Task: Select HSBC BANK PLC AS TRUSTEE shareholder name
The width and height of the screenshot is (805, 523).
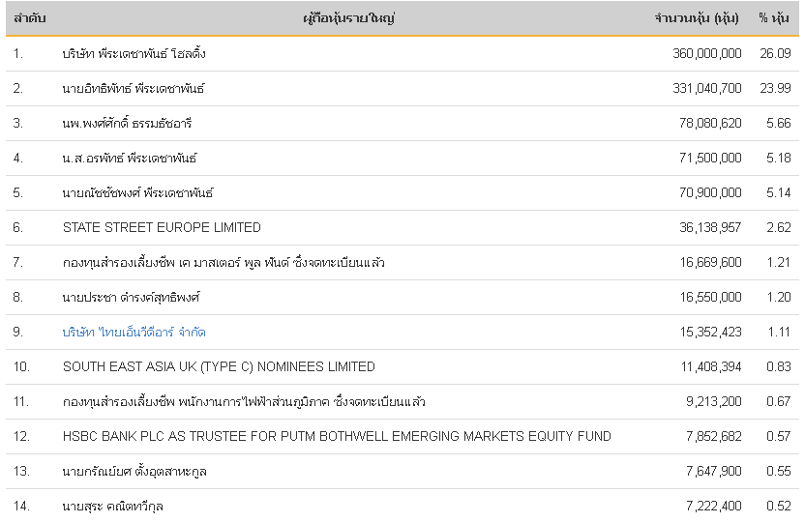Action: point(337,436)
